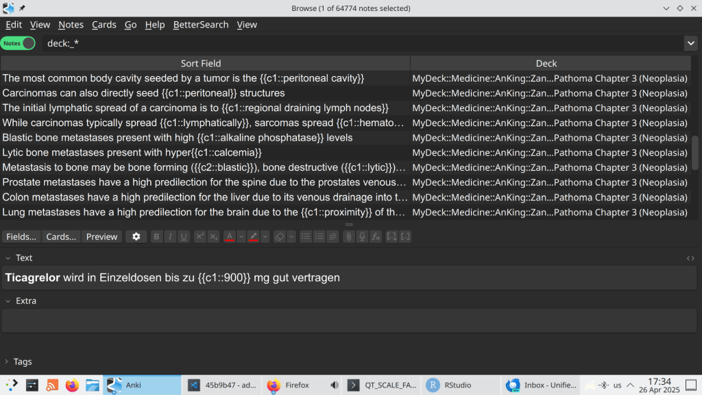This screenshot has width=702, height=395.
Task: Open the BetterSearch menu
Action: click(x=201, y=25)
